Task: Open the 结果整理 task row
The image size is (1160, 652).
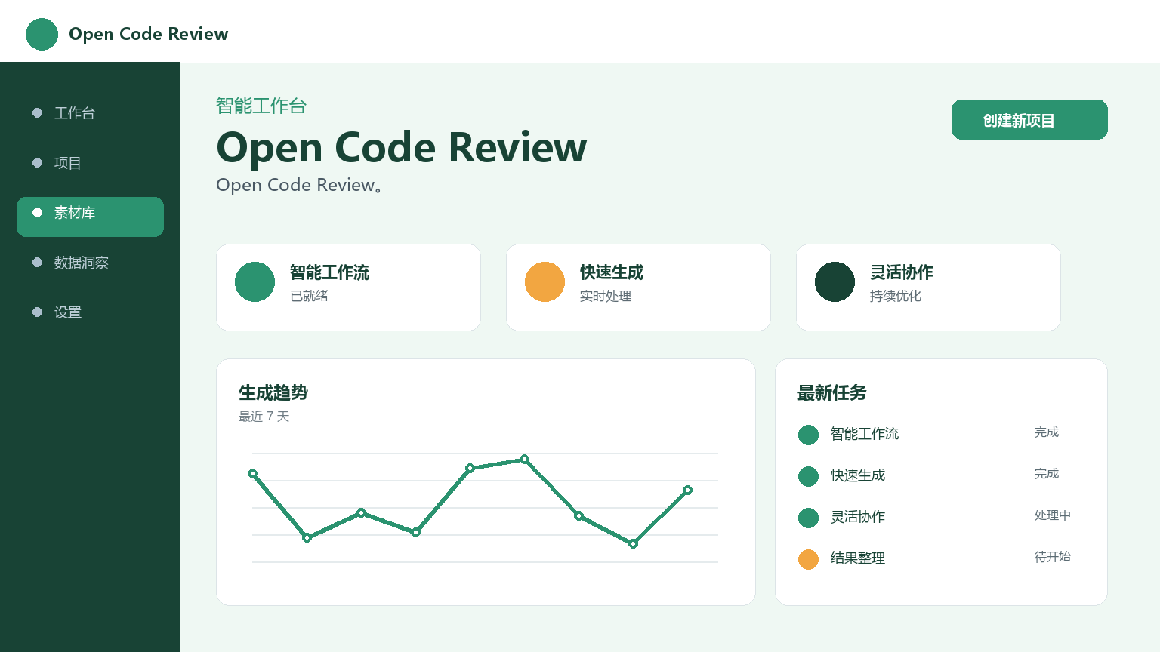Action: [941, 559]
